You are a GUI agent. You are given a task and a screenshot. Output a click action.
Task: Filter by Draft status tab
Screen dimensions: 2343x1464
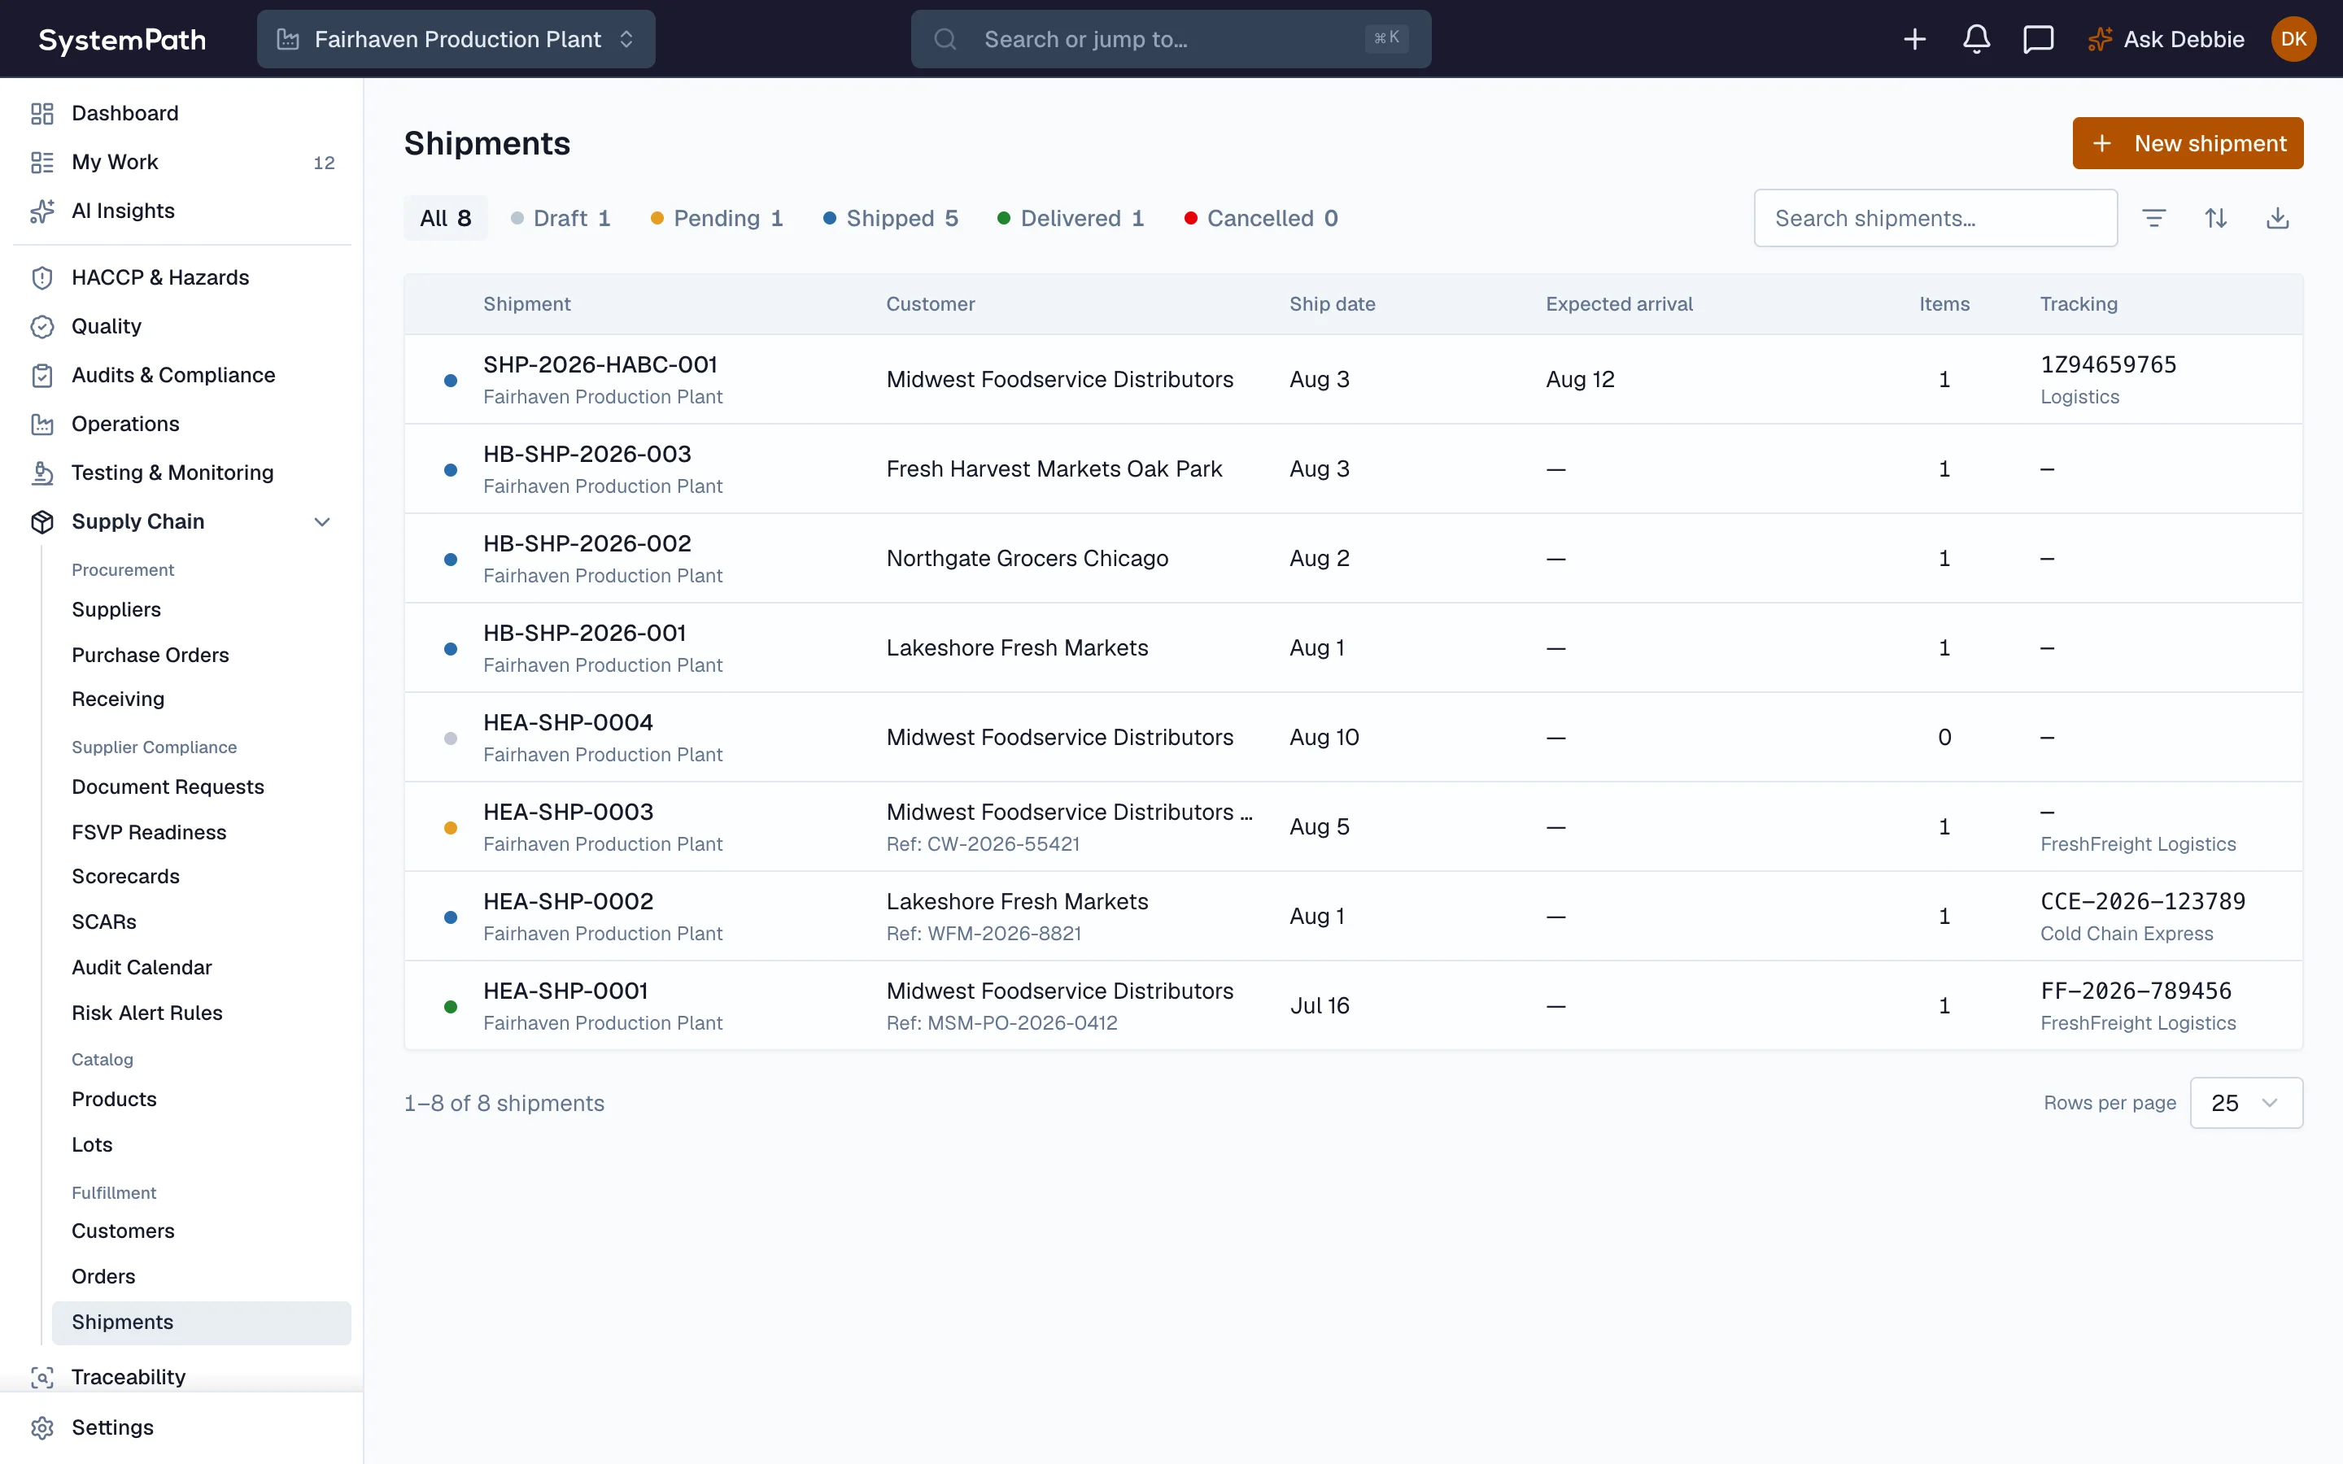pyautogui.click(x=561, y=218)
